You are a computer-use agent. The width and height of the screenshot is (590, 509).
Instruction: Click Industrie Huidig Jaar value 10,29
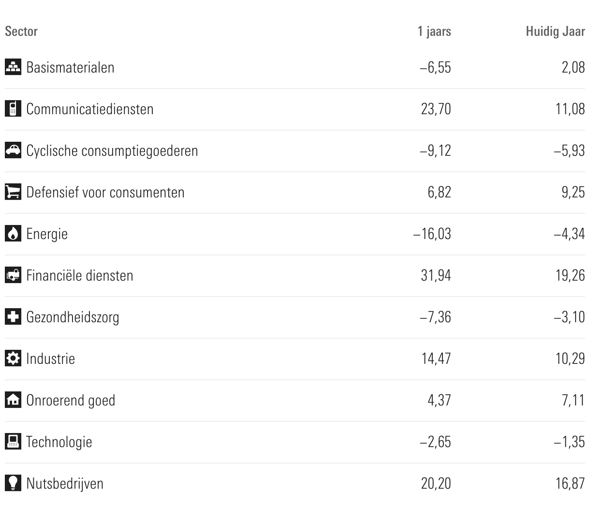point(570,359)
